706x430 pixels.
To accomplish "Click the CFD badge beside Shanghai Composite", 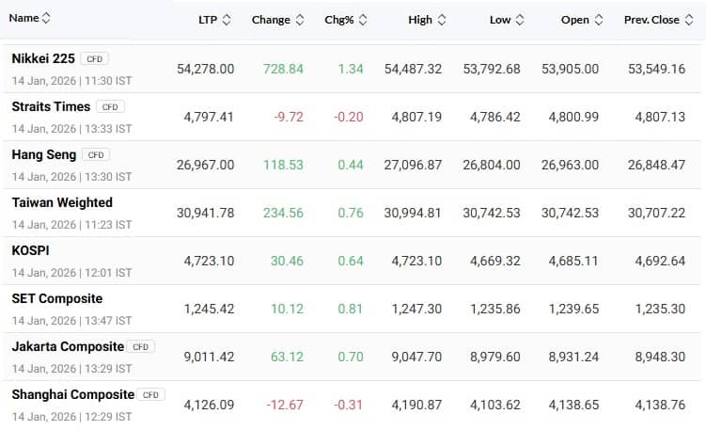I will coord(150,395).
